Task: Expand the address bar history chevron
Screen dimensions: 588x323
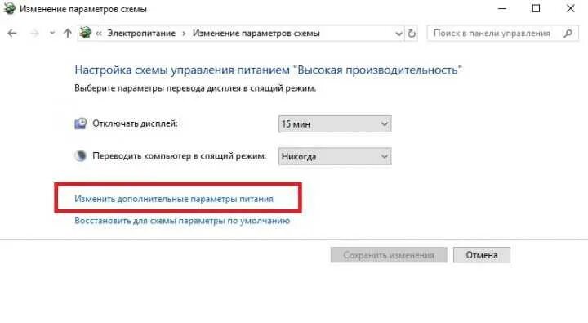Action: click(399, 34)
